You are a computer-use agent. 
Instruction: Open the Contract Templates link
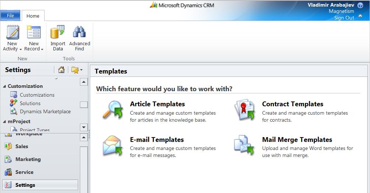pyautogui.click(x=293, y=104)
